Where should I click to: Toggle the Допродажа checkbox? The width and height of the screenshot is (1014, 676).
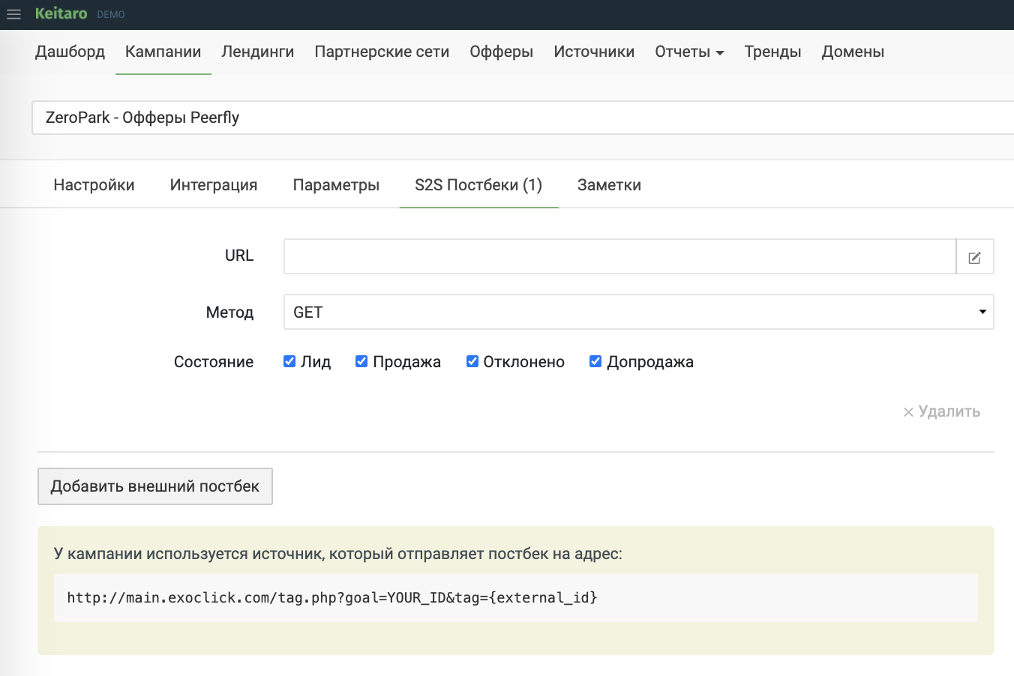(595, 361)
